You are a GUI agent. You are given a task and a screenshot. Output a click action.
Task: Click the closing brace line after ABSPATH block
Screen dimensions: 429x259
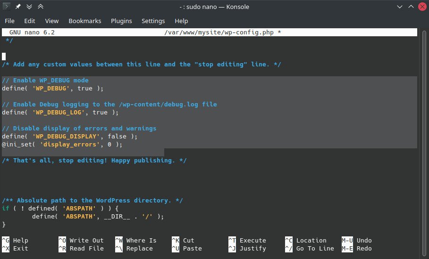(x=4, y=224)
